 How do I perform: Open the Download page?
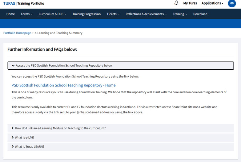tap(200, 14)
